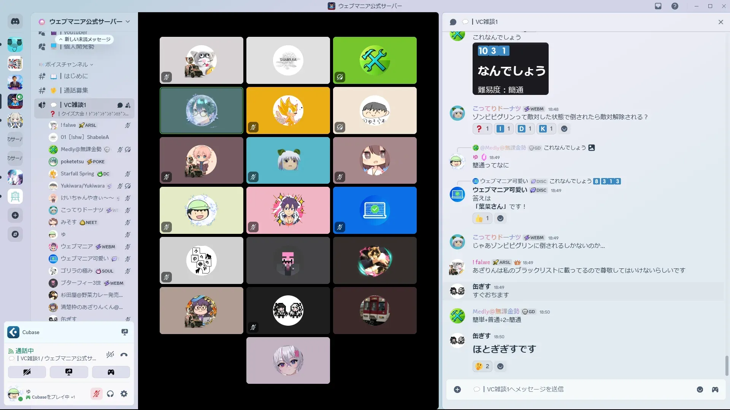Disconnect from the voice call
The height and width of the screenshot is (410, 730).
point(124,355)
